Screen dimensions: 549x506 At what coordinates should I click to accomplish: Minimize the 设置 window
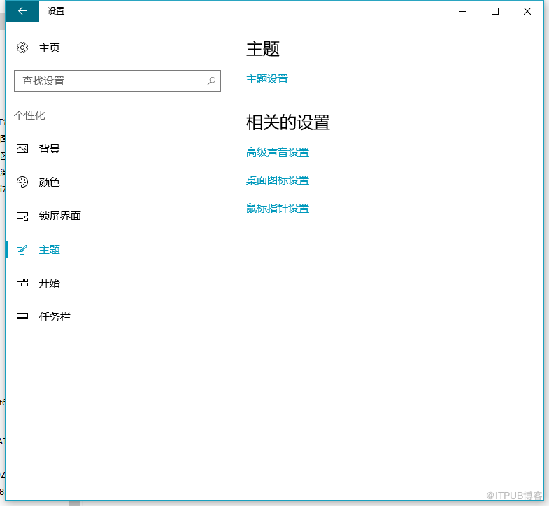463,11
